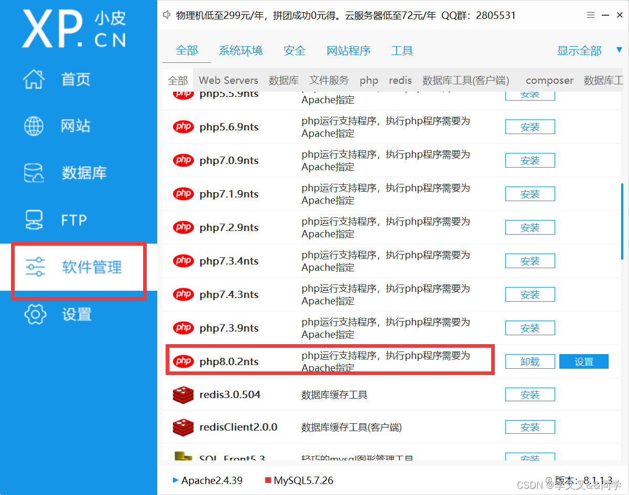Select the php sub-tab
This screenshot has width=629, height=495.
point(369,81)
